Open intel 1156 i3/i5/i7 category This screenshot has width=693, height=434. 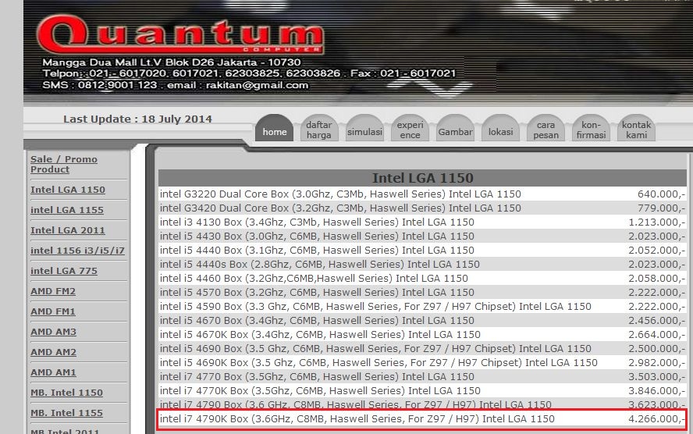pyautogui.click(x=77, y=251)
